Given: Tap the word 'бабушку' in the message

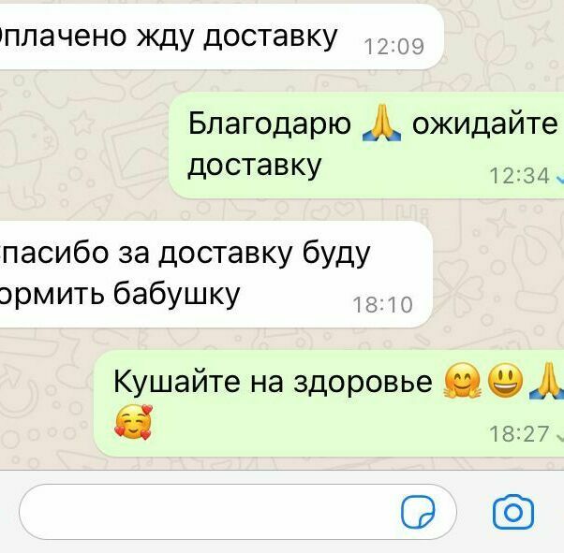Looking at the screenshot, I should click(177, 295).
